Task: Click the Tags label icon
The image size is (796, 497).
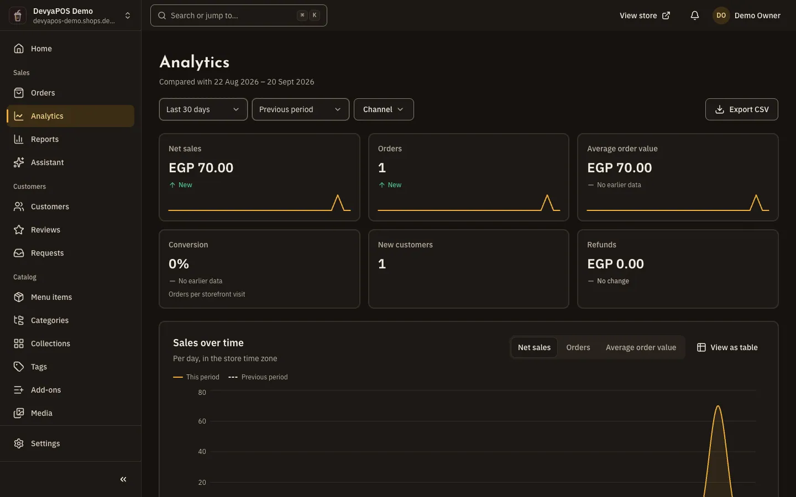Action: pos(19,367)
